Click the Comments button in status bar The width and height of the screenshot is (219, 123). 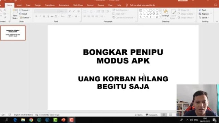click(152, 115)
